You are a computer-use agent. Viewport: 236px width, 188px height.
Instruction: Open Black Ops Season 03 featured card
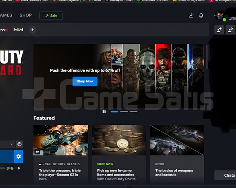[61, 154]
